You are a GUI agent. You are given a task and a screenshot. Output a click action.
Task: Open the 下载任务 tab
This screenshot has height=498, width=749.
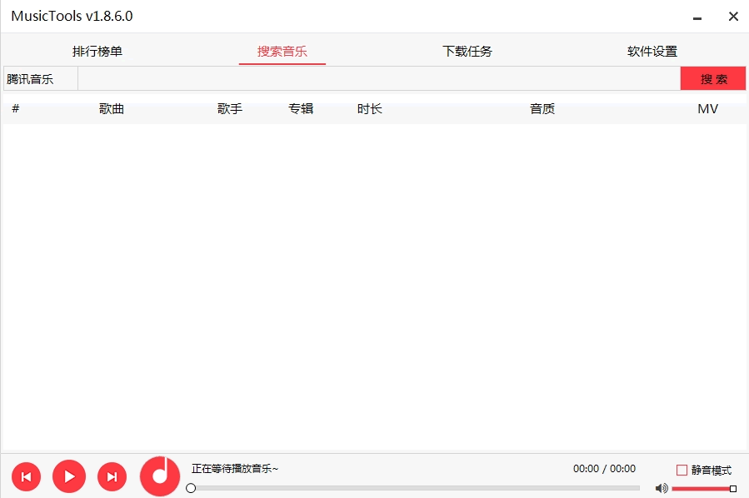467,52
